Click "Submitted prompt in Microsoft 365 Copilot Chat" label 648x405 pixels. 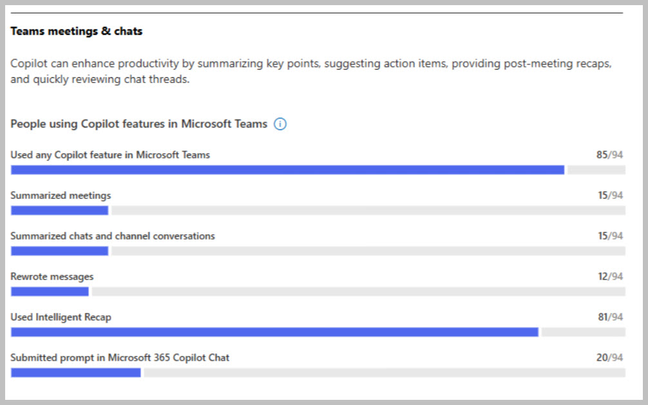(120, 358)
